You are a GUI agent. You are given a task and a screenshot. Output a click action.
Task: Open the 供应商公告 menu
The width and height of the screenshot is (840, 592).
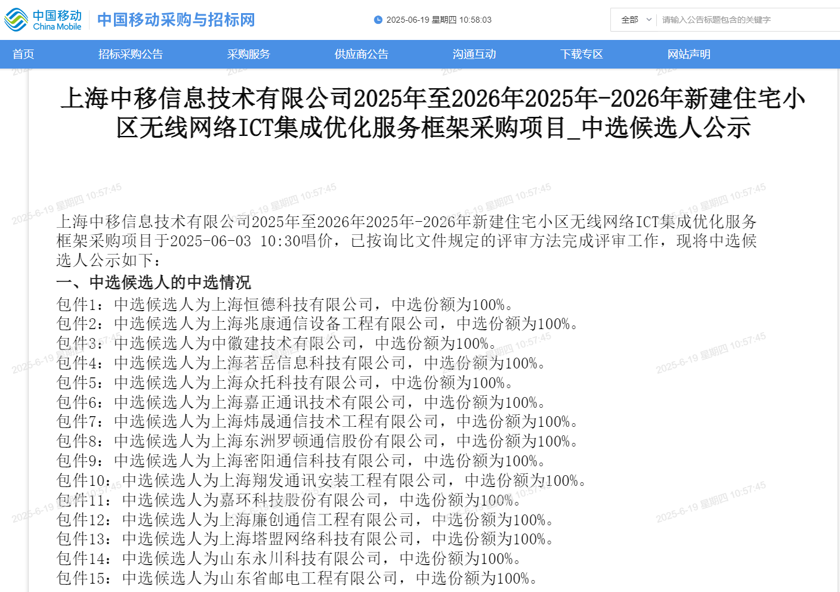click(362, 54)
